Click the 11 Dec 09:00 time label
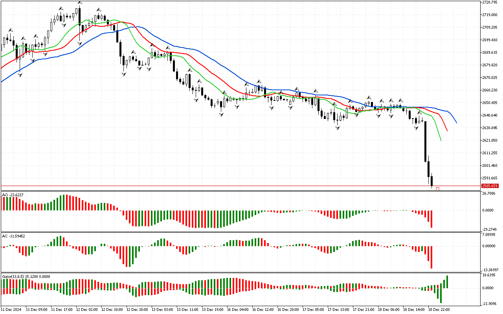The image size is (503, 314). pos(37,310)
